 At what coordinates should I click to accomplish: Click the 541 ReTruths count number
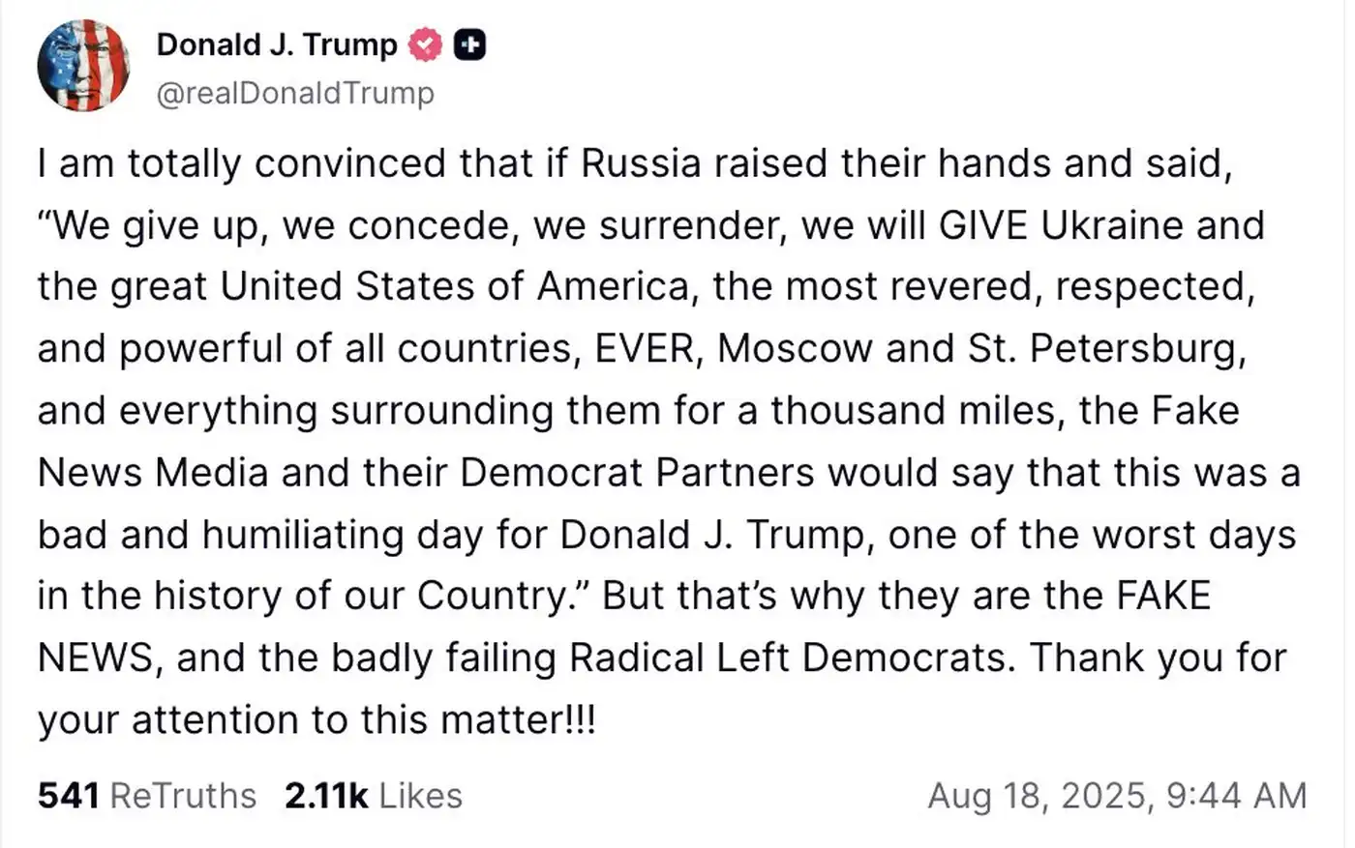click(x=68, y=796)
